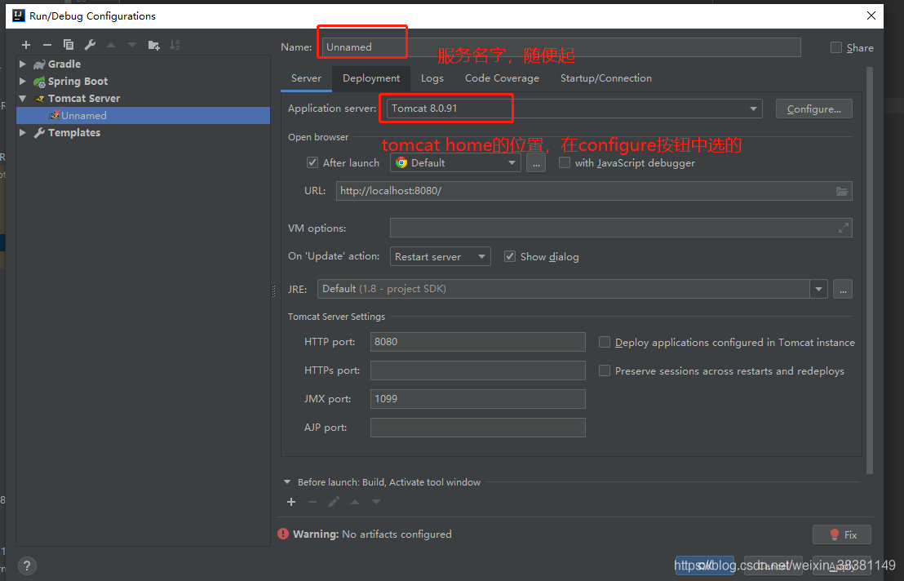Add a new run configuration
The image size is (904, 581).
[x=25, y=45]
